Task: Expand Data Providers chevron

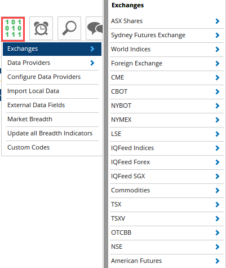Action: pyautogui.click(x=92, y=63)
